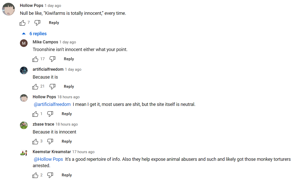Thumbs up Keemstar Kreamstar's reply
This screenshot has width=308, height=183.
point(35,175)
